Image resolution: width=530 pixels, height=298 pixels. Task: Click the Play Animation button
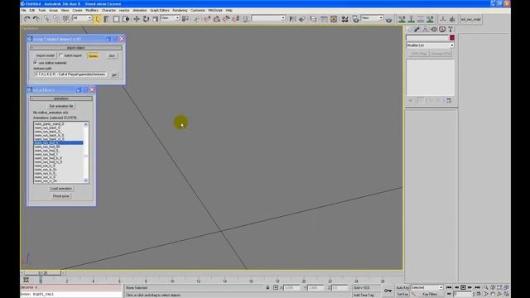[464, 287]
